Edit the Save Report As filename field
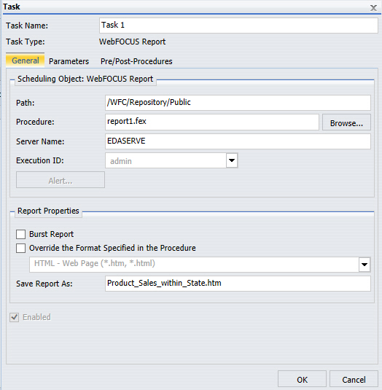 238,284
